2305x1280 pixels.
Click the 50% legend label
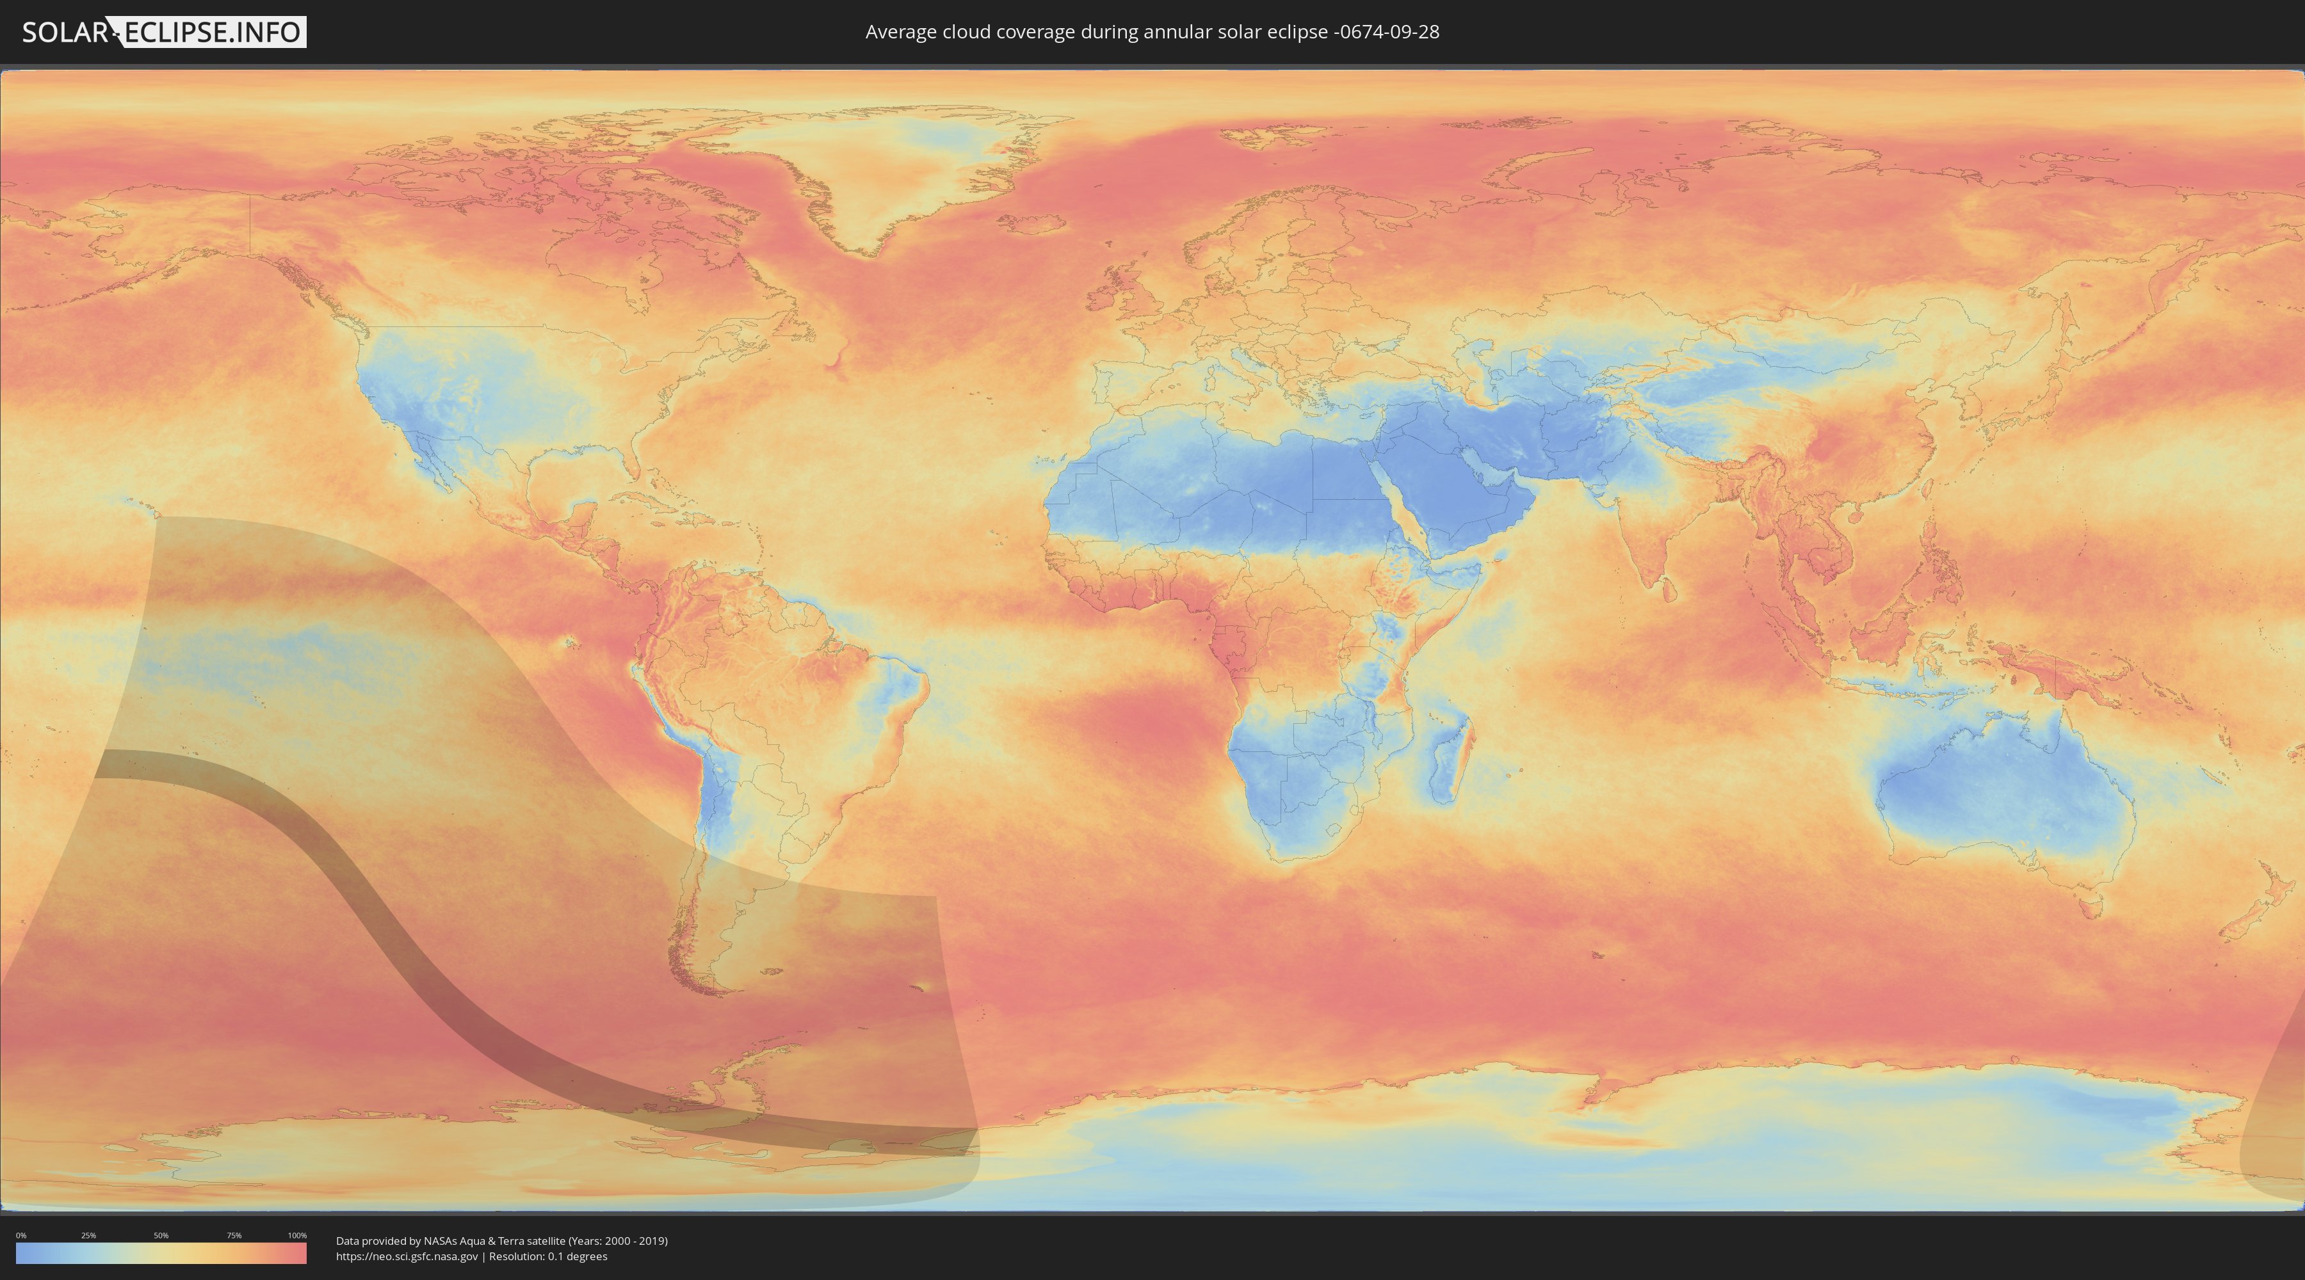coord(161,1235)
